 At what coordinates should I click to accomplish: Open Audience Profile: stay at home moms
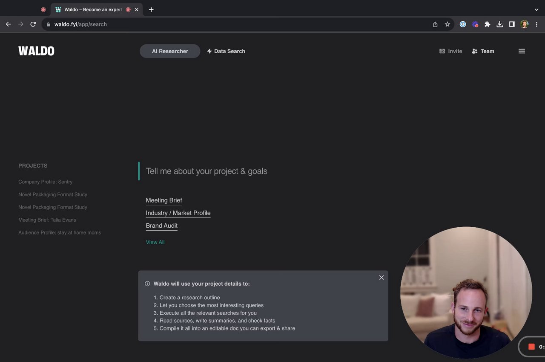coord(60,233)
